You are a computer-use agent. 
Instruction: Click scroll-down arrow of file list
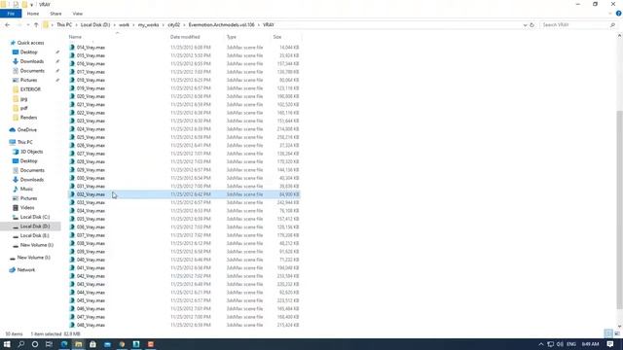tap(619, 327)
